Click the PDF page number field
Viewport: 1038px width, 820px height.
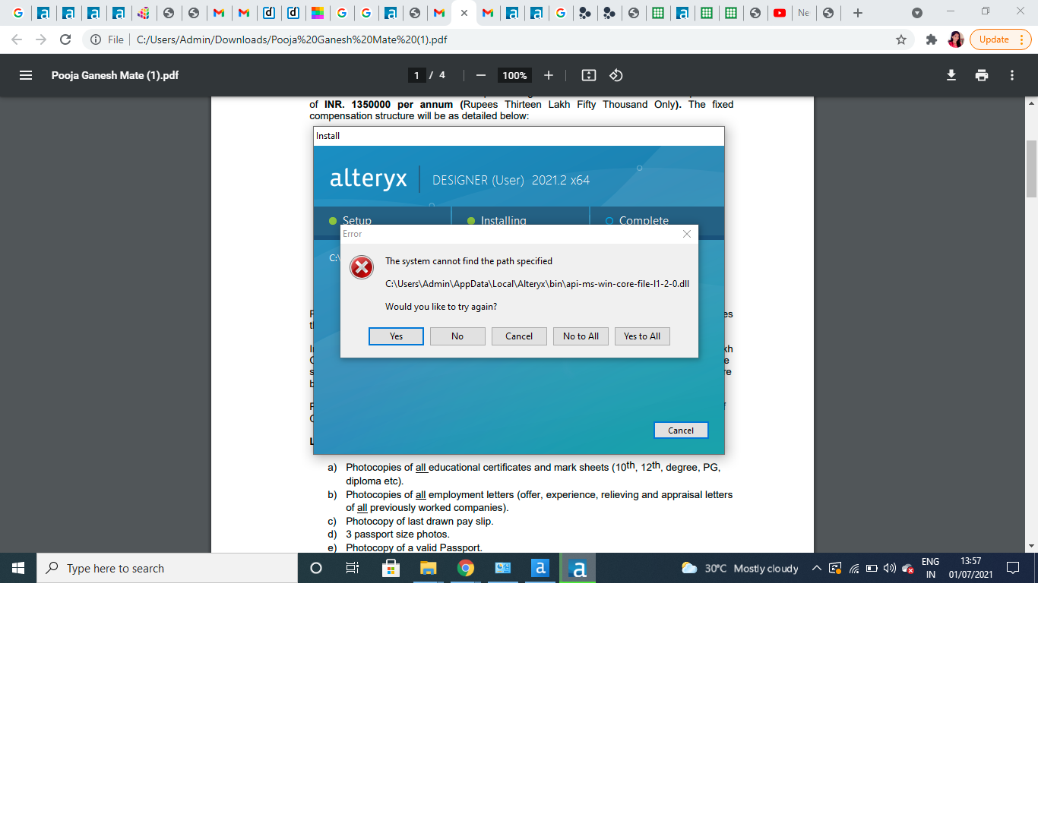[x=416, y=75]
